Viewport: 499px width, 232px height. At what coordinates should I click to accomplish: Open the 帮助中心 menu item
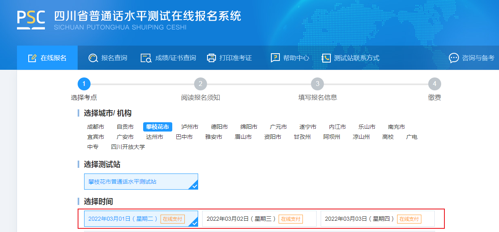point(296,58)
